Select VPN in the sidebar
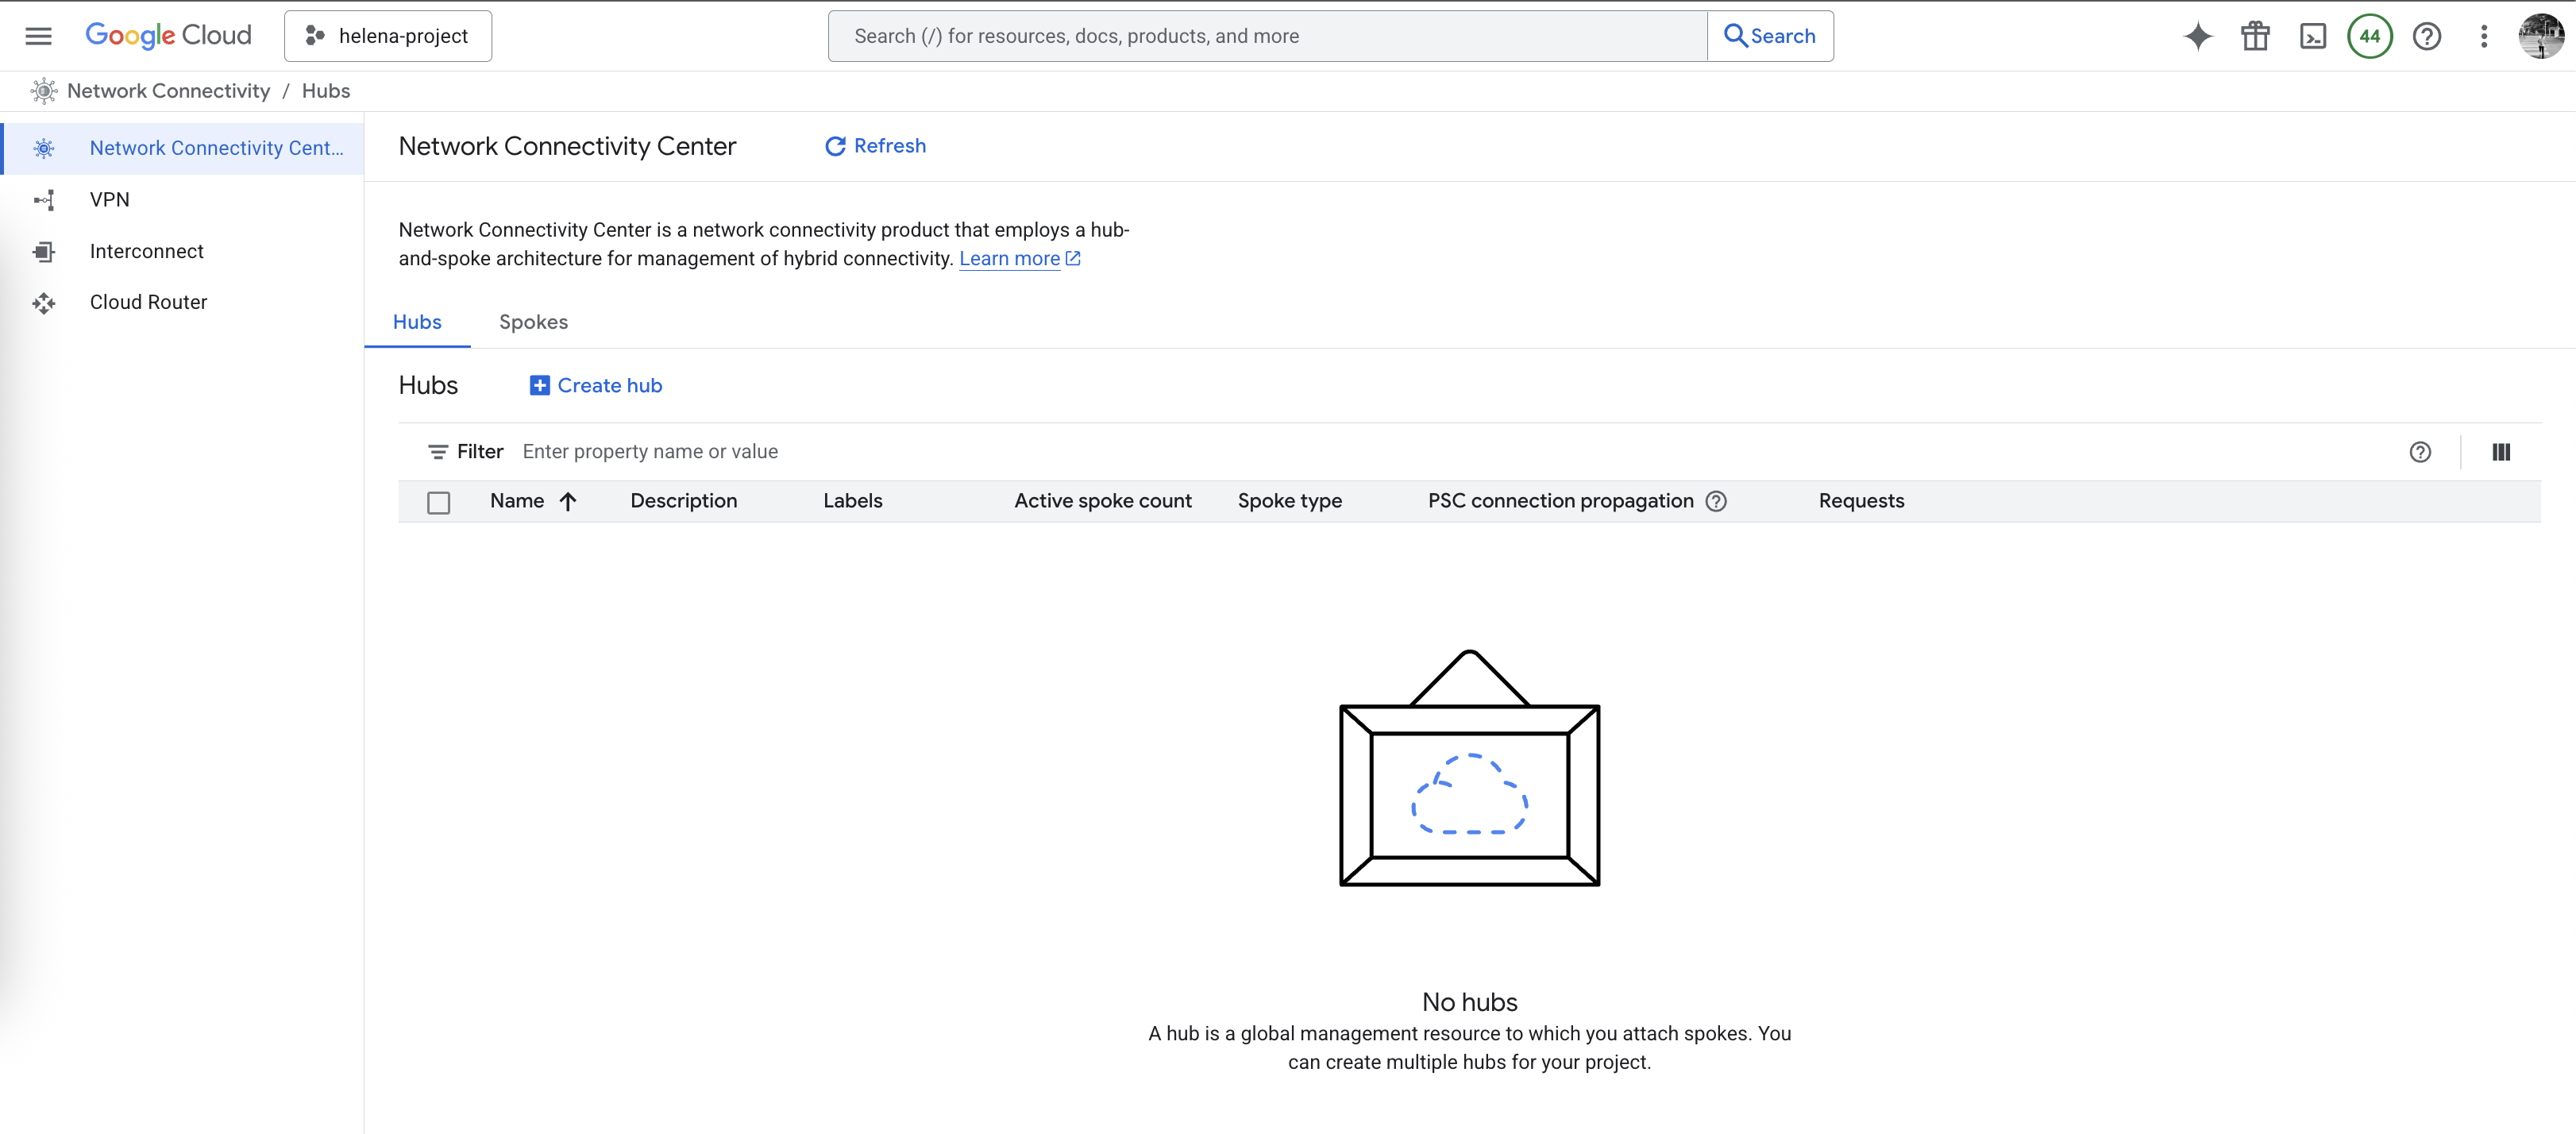Image resolution: width=2576 pixels, height=1134 pixels. (x=110, y=199)
